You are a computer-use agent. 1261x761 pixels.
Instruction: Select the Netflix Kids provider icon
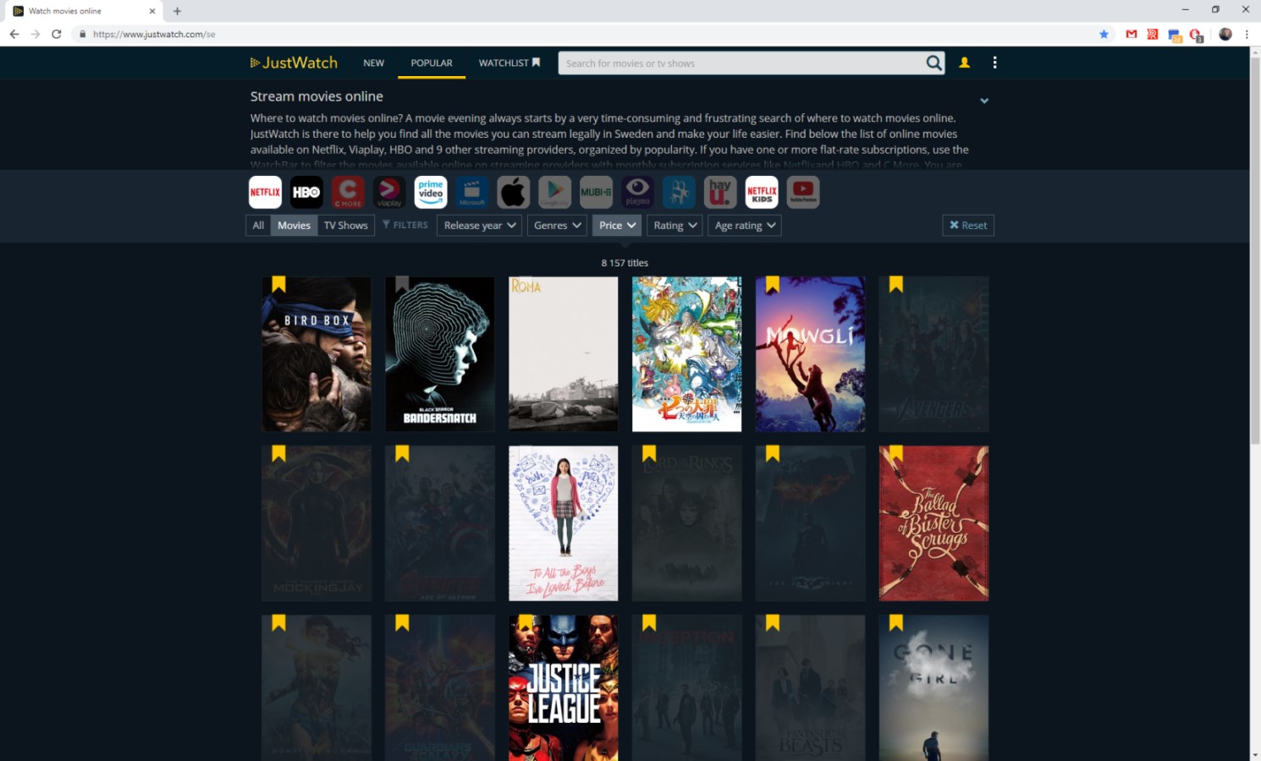point(763,192)
